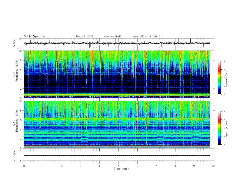Click tick label "5" on the Time axis
The width and height of the screenshot is (240, 186).
118,166
